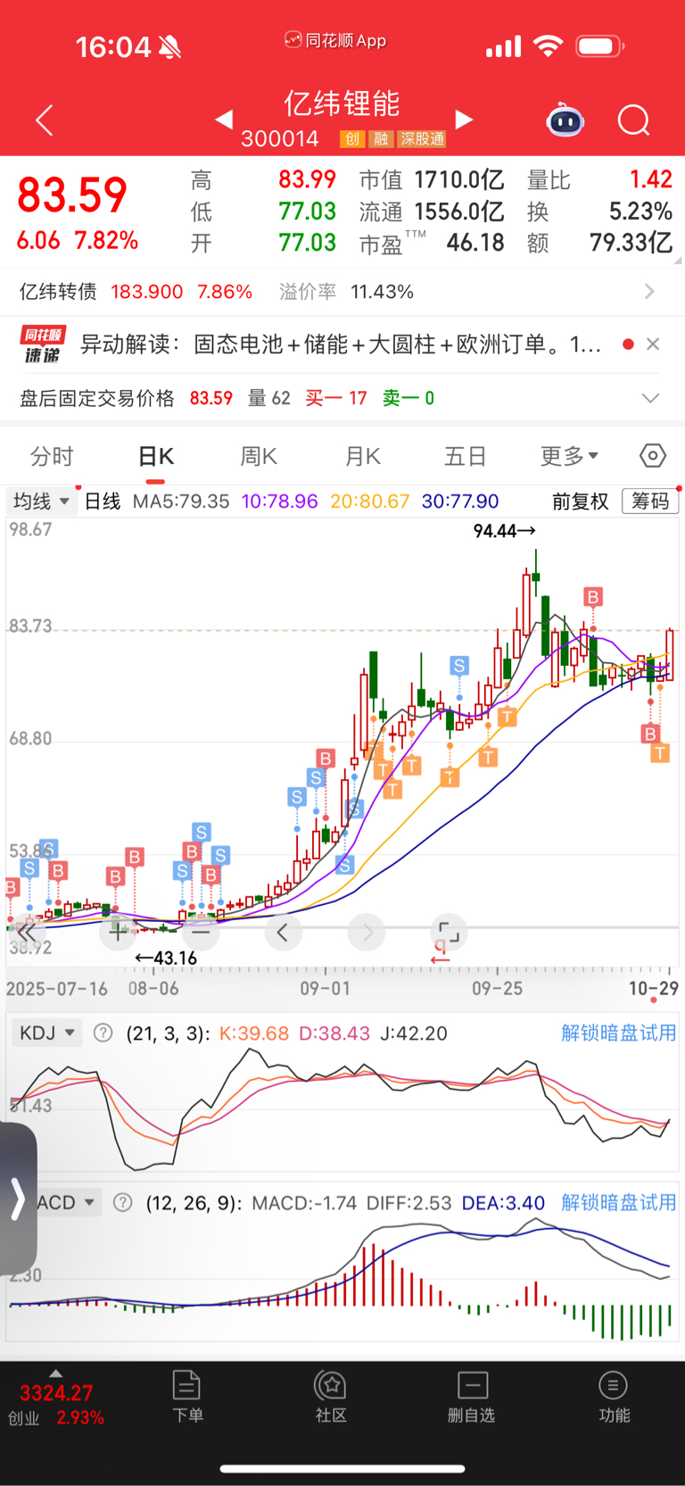Image resolution: width=685 pixels, height=1486 pixels.
Task: Open the KDJ indicator dropdown
Action: (x=46, y=1034)
